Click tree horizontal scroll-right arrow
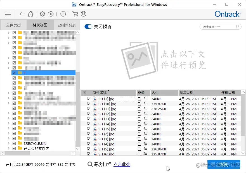Image resolution: width=246 pixels, height=173 pixels. point(73,153)
